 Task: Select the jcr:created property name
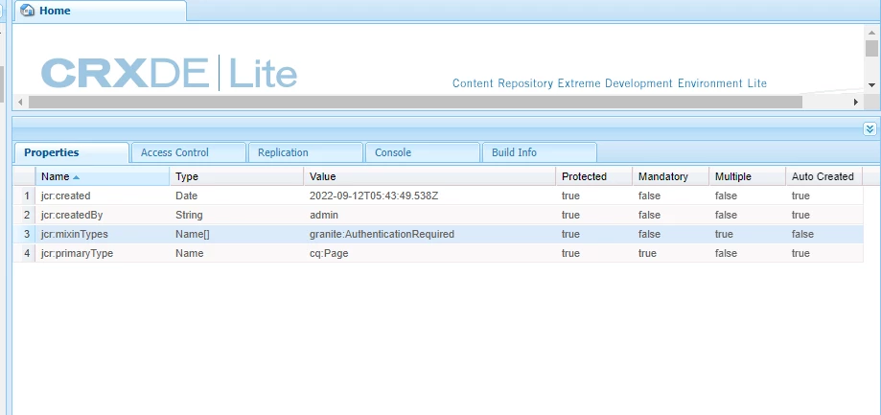[x=66, y=196]
